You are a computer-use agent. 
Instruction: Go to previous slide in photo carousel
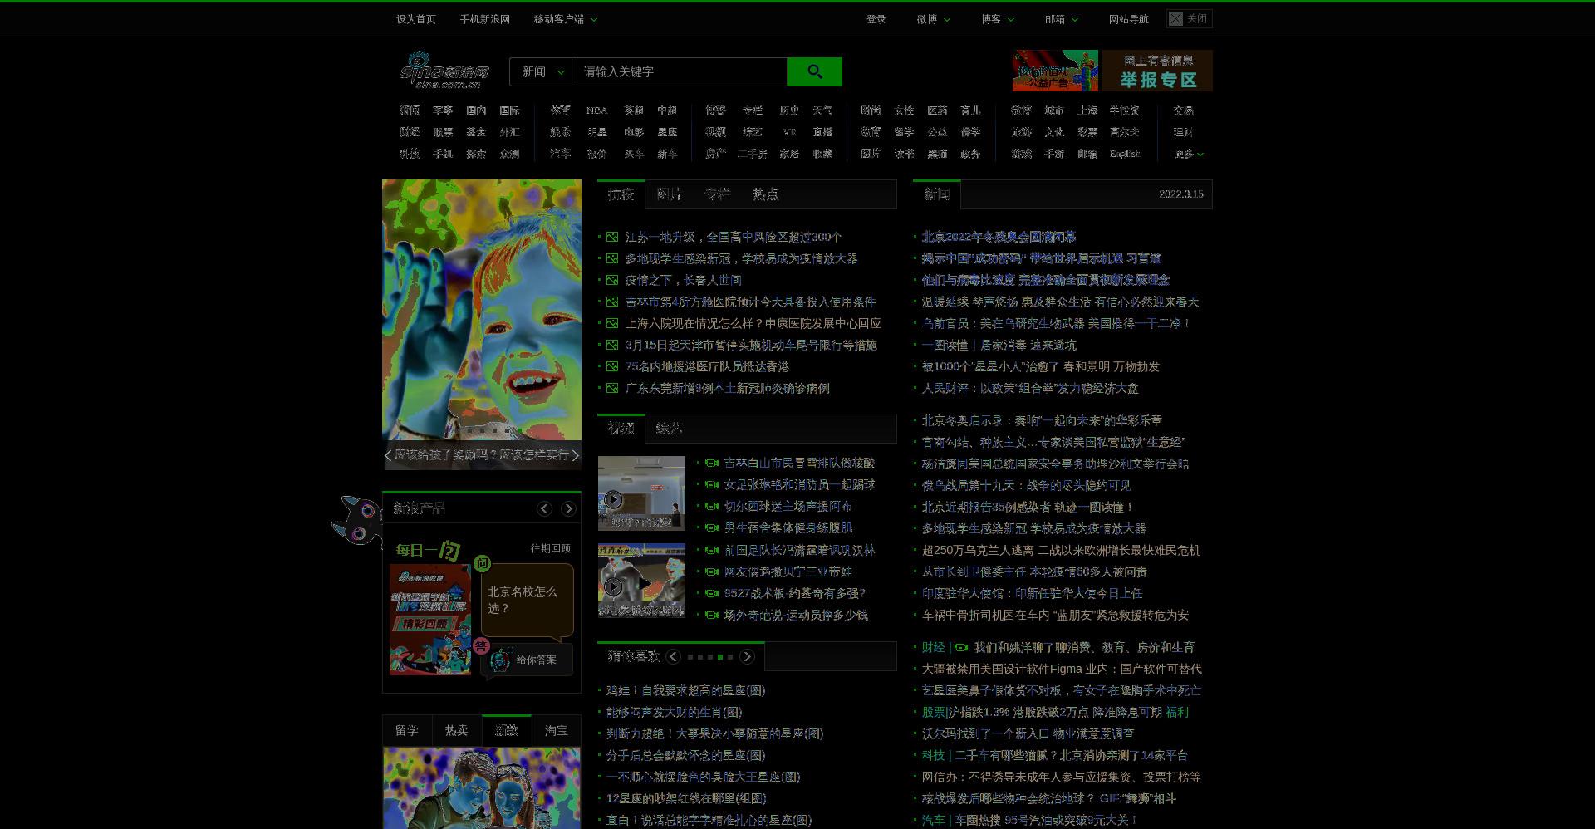(x=388, y=455)
